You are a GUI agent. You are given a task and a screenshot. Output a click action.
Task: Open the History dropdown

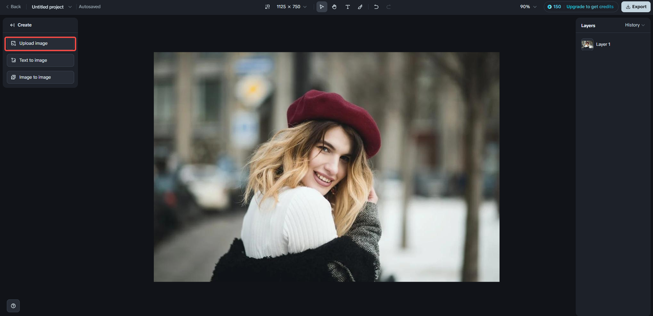click(x=635, y=25)
